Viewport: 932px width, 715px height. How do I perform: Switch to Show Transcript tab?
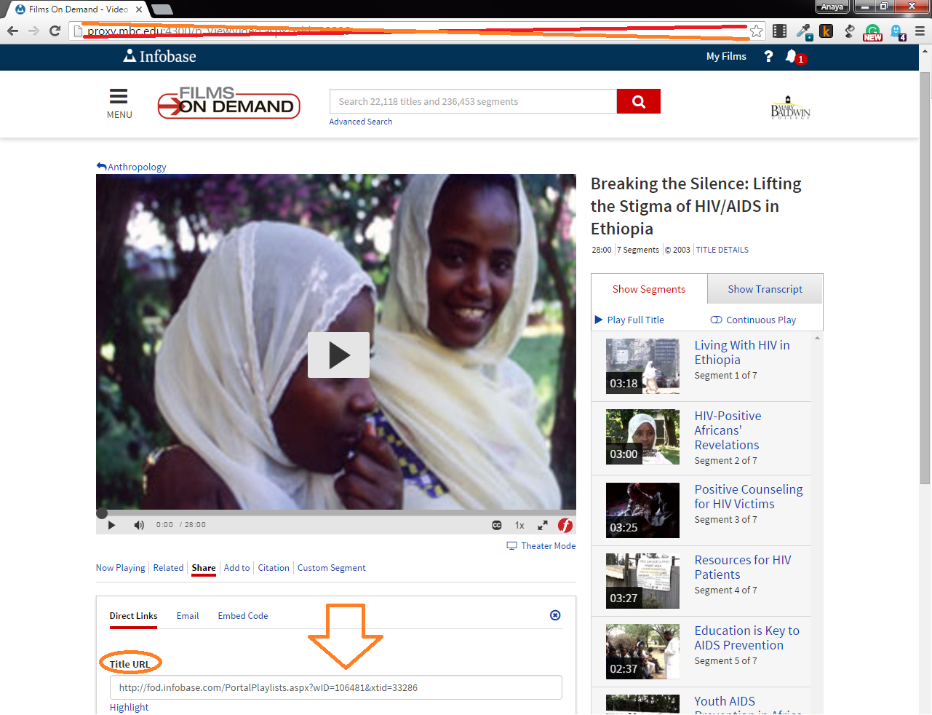pos(765,289)
